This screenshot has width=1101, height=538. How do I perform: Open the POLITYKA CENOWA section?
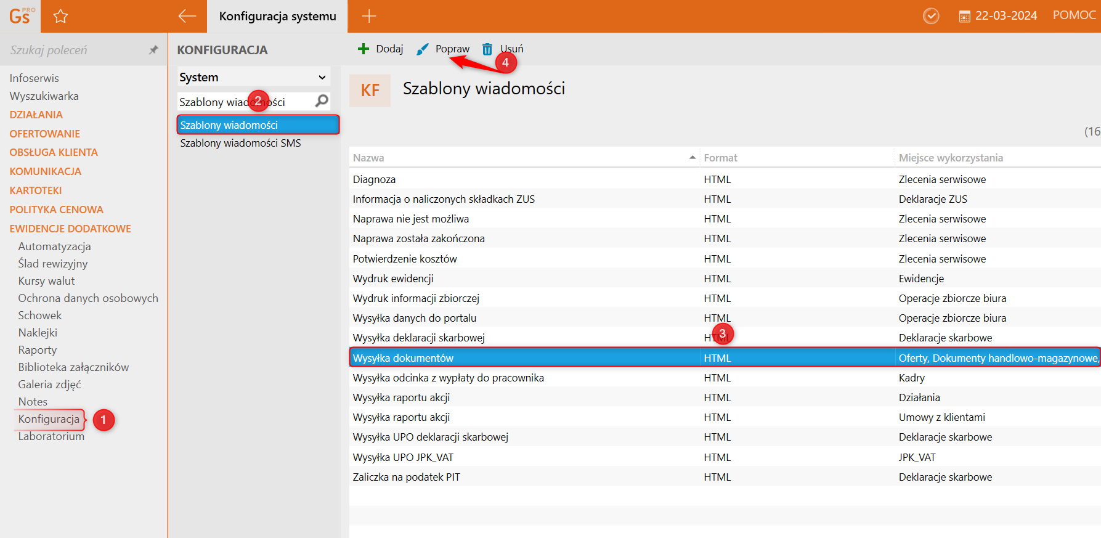[57, 210]
